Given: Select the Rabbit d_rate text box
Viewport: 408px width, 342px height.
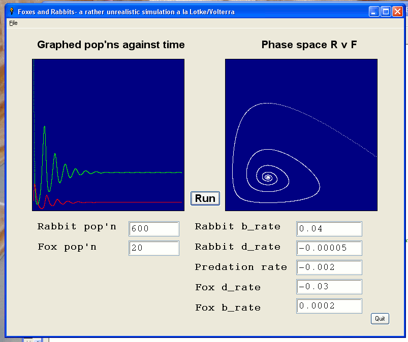Looking at the screenshot, I should pos(329,248).
